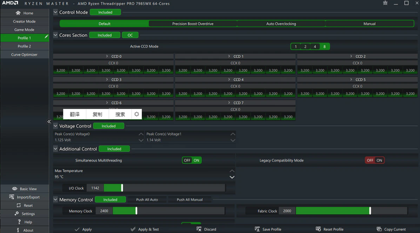
Task: Click the Save Profile icon
Action: pyautogui.click(x=257, y=229)
